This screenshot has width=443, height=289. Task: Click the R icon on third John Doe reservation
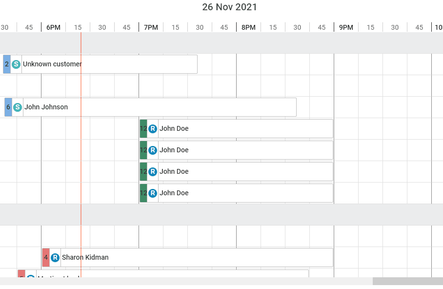[x=153, y=171]
